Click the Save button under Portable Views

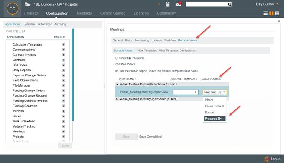tap(126, 137)
